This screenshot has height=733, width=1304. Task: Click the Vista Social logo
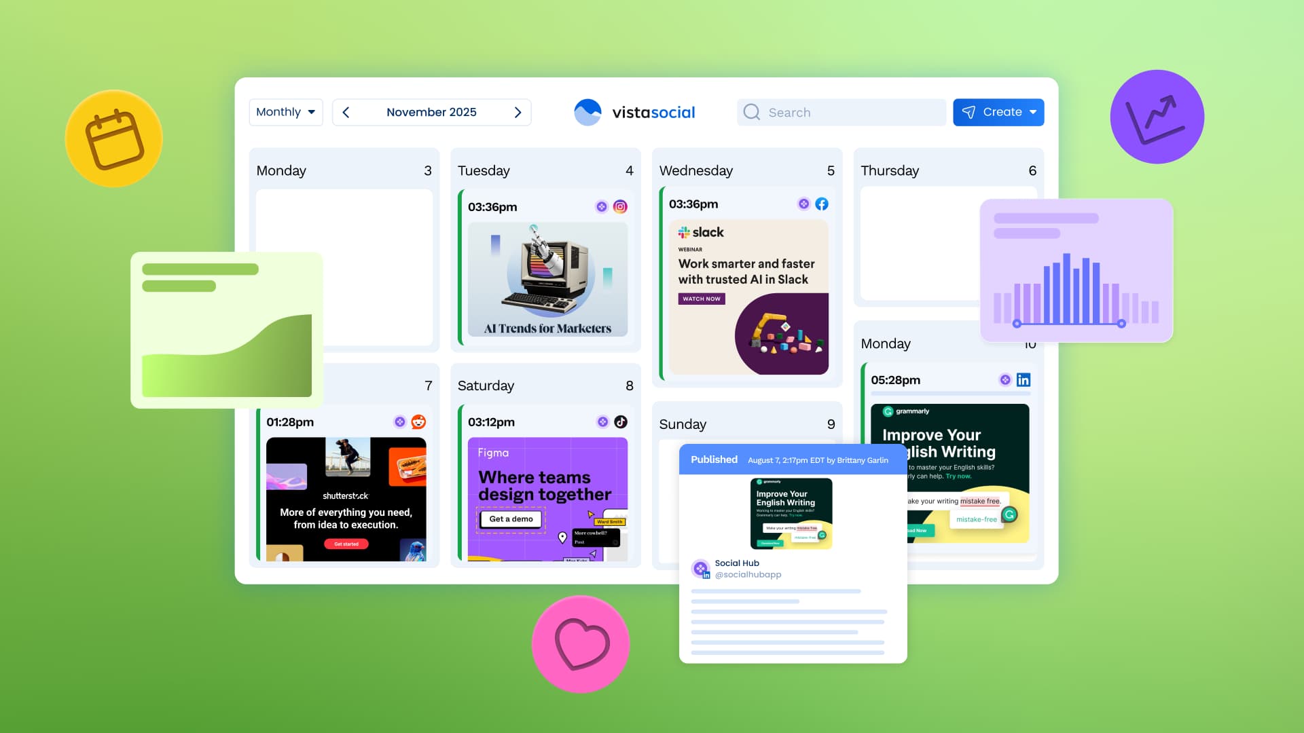[634, 112]
